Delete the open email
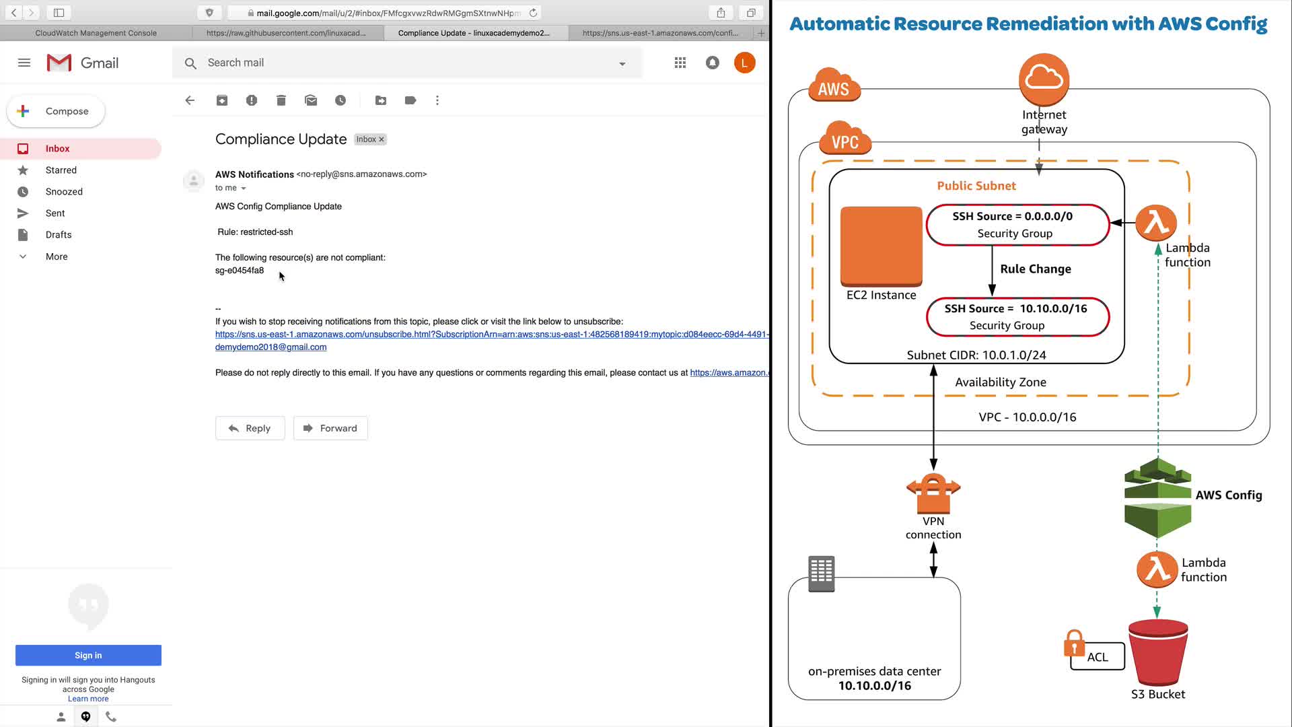1292x727 pixels. (281, 100)
